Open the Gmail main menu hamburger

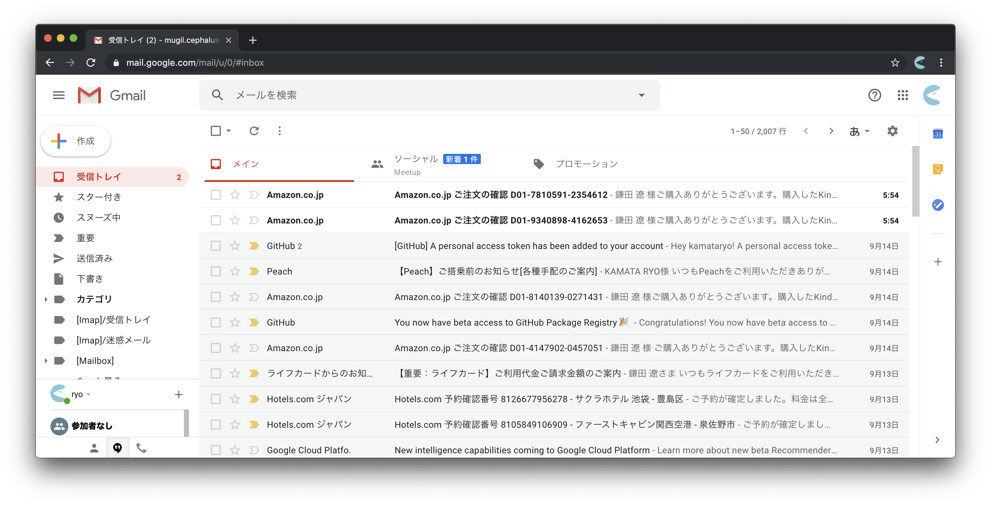click(58, 95)
